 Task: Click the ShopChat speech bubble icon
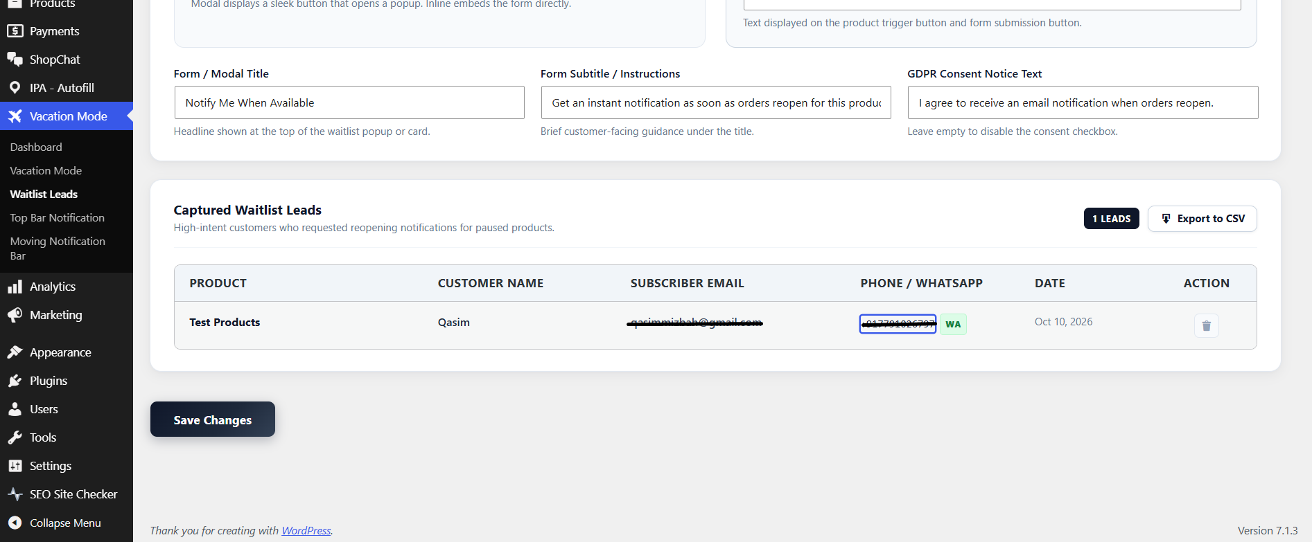pyautogui.click(x=15, y=60)
